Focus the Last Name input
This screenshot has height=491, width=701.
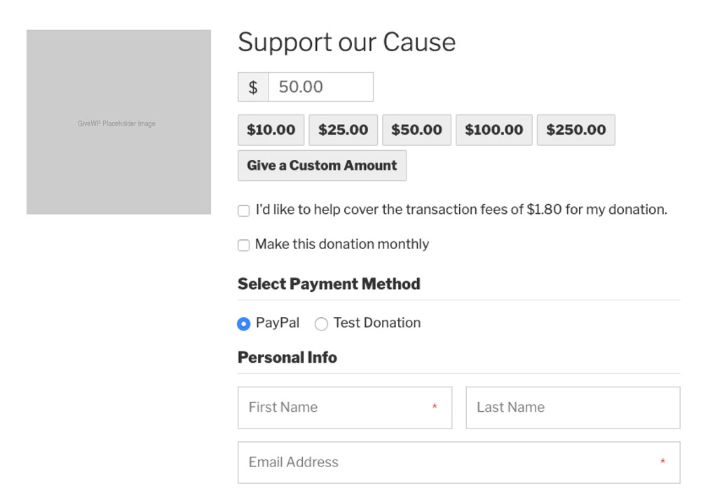(x=573, y=408)
